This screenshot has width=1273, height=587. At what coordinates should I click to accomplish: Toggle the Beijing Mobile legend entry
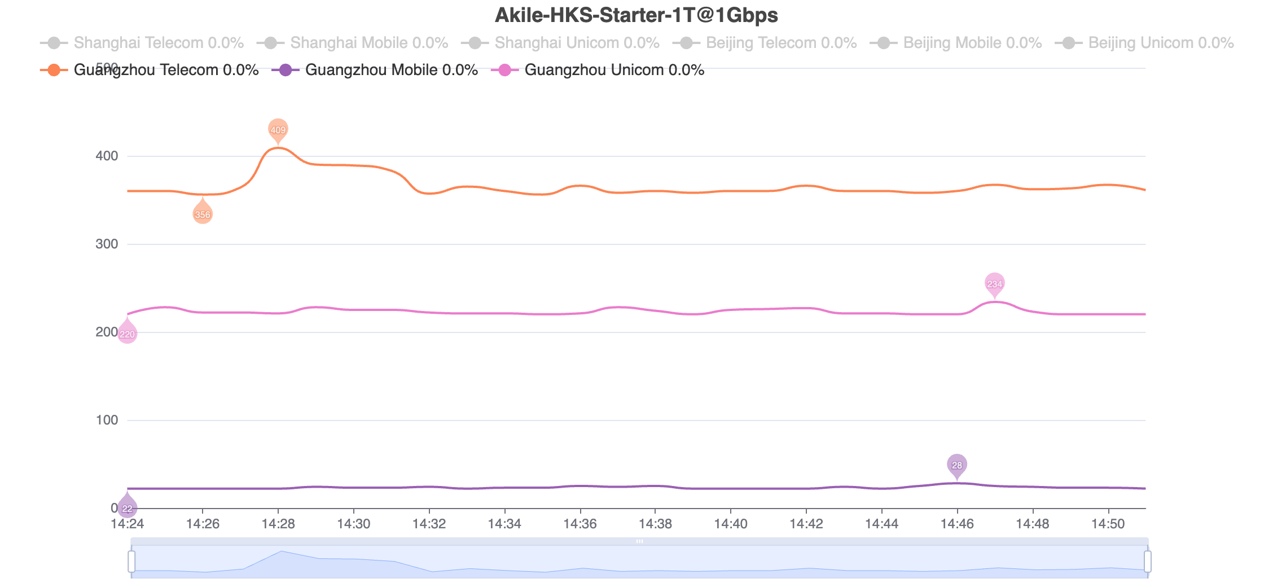pos(956,43)
